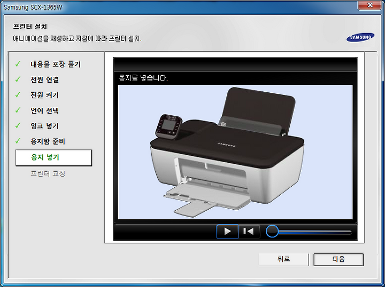The width and height of the screenshot is (385, 287).
Task: Click the 용지를 넣습니다. caption text
Action: [x=143, y=78]
